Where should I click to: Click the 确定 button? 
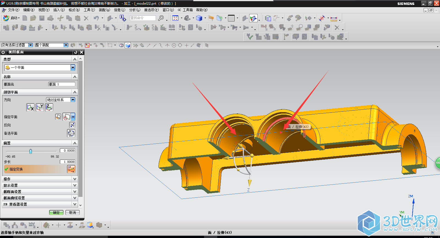(x=56, y=212)
